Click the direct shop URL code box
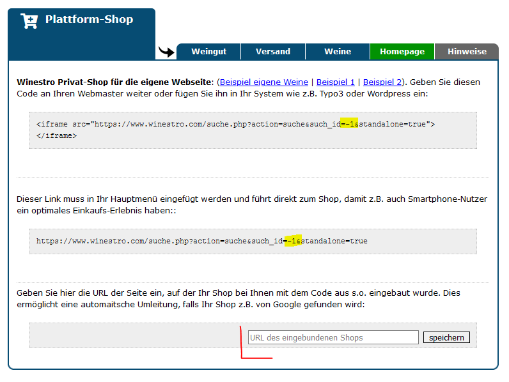Image resolution: width=509 pixels, height=382 pixels. coord(253,241)
